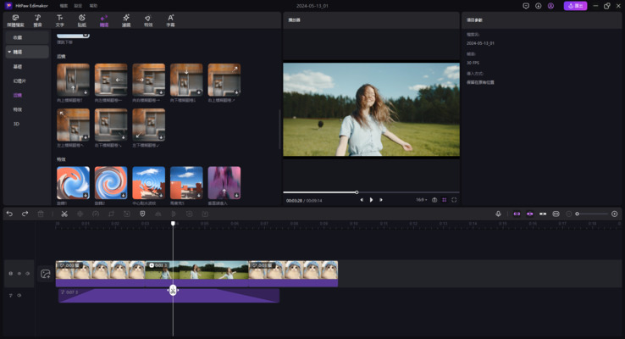Enter fullscreen preview mode
Image resolution: width=625 pixels, height=339 pixels.
click(454, 200)
